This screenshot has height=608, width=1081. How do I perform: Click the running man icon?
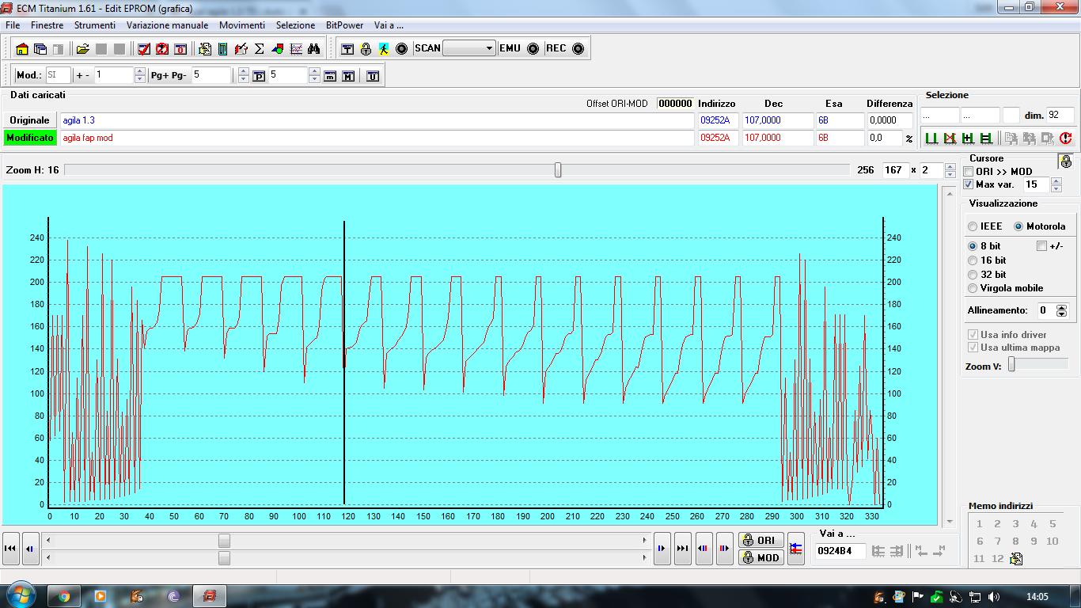(x=384, y=48)
